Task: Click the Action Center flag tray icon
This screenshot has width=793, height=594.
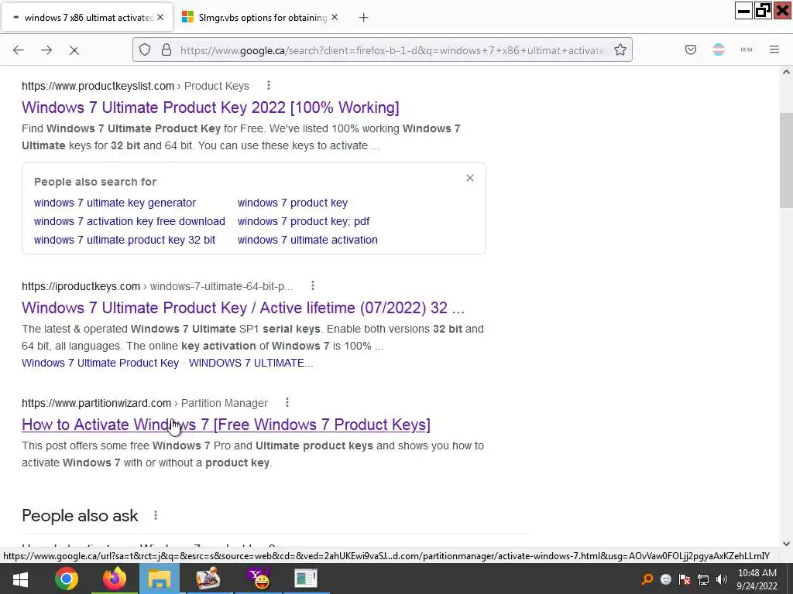Action: tap(685, 579)
